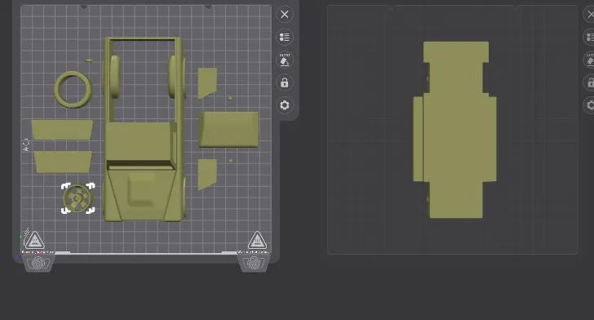The width and height of the screenshot is (594, 320).
Task: Click the left warning triangle on the plate
Action: [x=34, y=240]
